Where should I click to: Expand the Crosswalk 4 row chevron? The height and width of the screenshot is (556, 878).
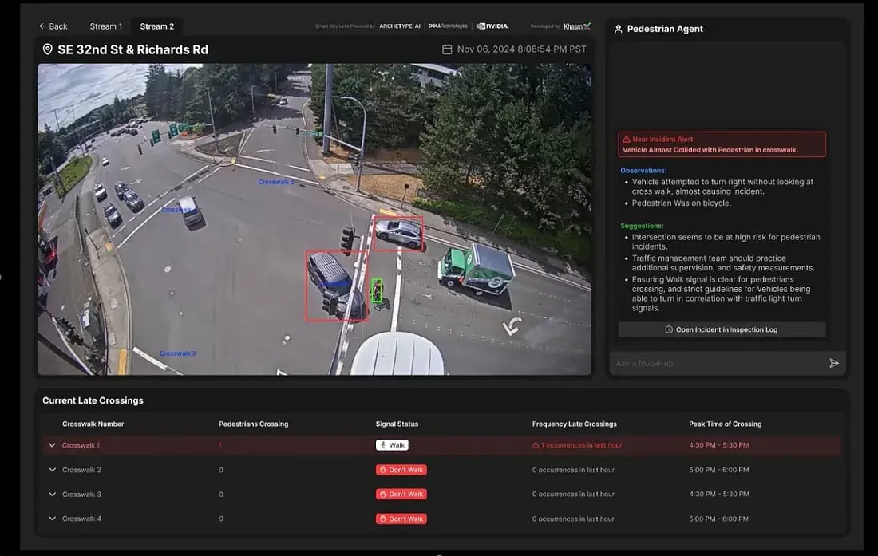[52, 519]
